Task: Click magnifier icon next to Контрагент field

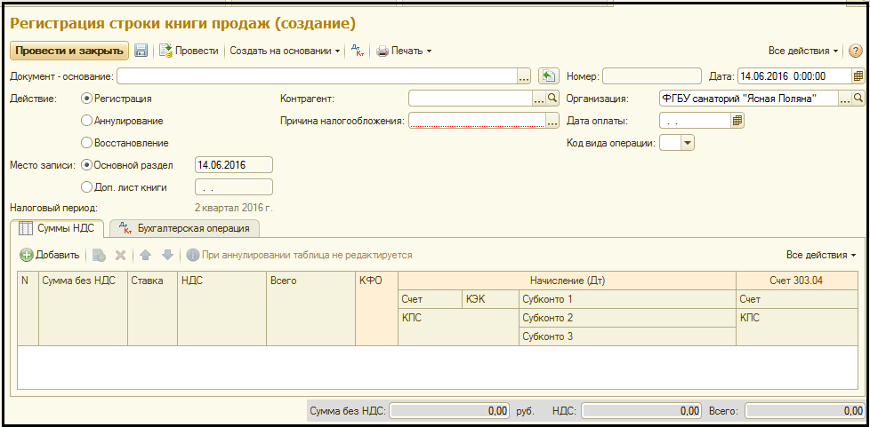Action: point(552,99)
